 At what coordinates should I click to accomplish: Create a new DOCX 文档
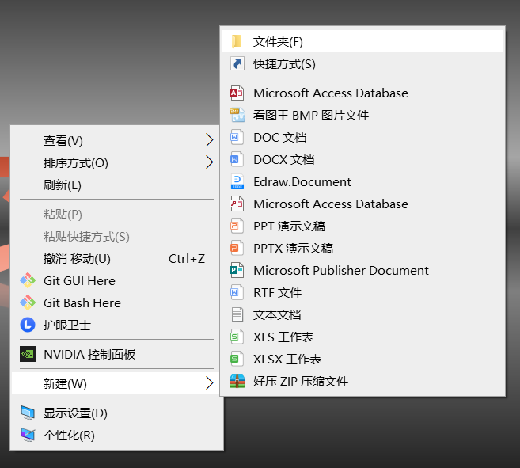point(283,159)
